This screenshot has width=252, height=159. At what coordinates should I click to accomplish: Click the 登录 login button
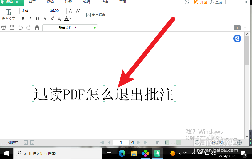(216, 2)
